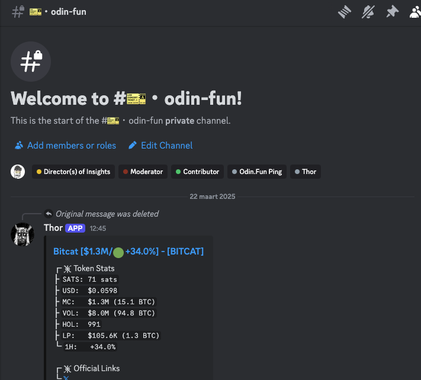This screenshot has width=421, height=380.
Task: Open the member avatar beside roles
Action: [18, 172]
